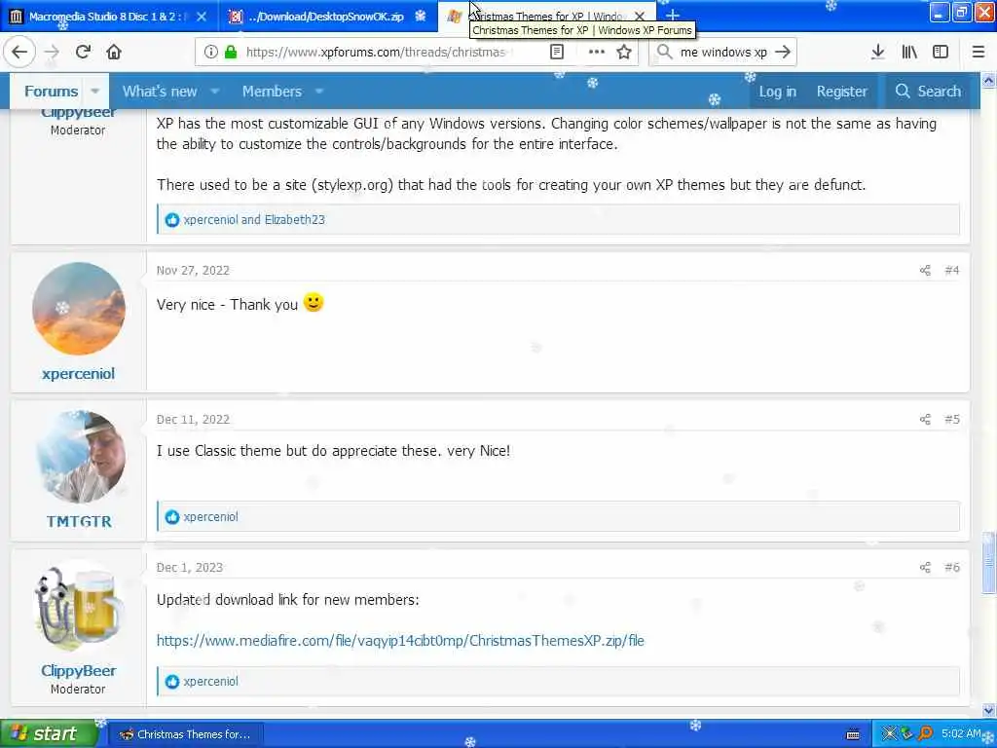Open What's new navigation item
The height and width of the screenshot is (748, 997).
(x=160, y=92)
